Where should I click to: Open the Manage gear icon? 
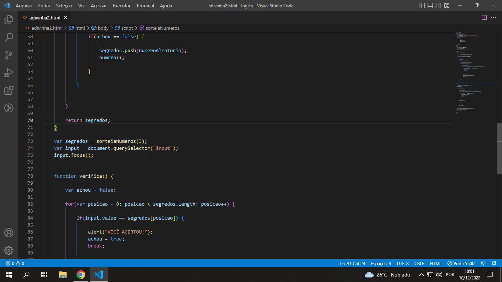click(9, 250)
